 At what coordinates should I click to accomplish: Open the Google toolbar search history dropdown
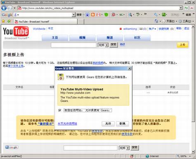[73, 14]
